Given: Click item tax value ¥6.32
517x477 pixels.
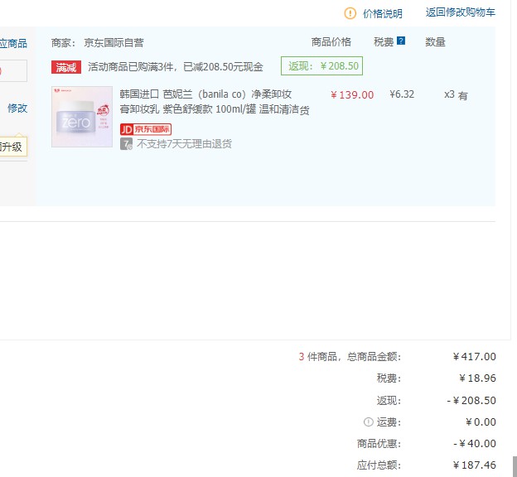Looking at the screenshot, I should coord(402,94).
